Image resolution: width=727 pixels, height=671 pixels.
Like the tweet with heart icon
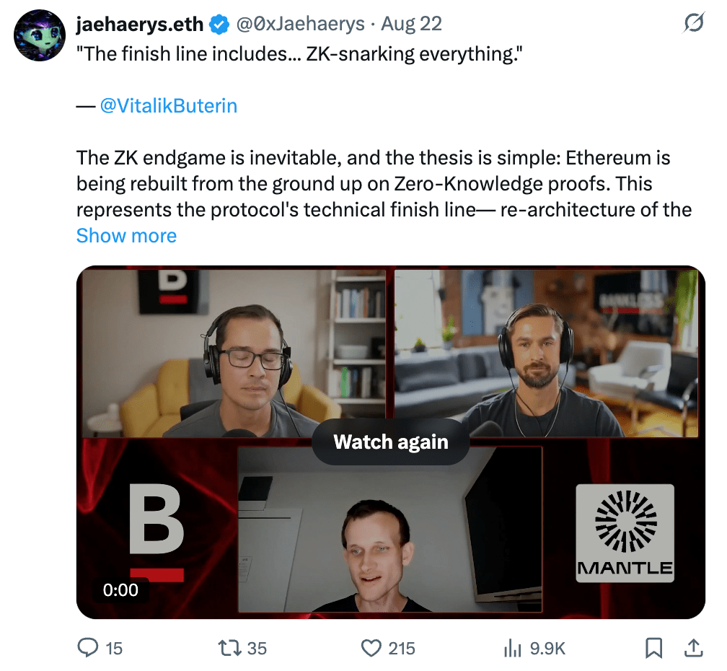click(371, 649)
